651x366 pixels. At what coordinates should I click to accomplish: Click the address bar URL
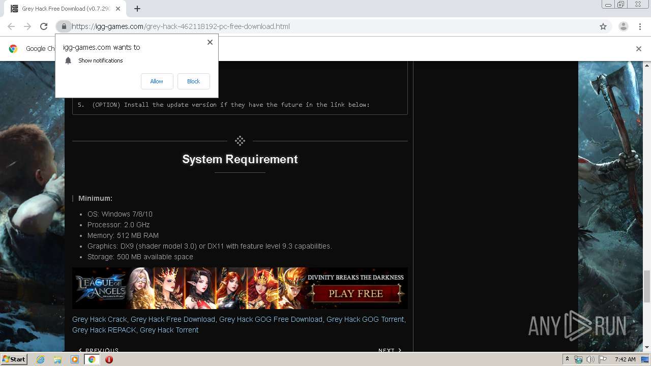181,26
